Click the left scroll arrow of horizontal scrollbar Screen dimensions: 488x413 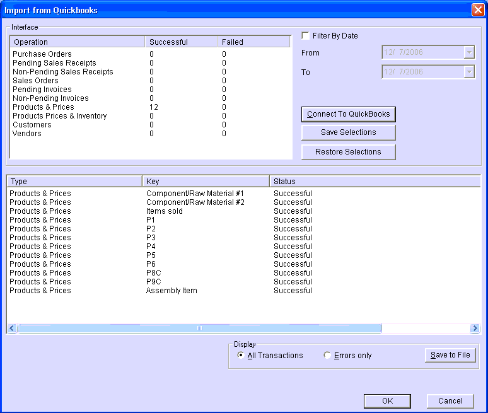[x=12, y=328]
